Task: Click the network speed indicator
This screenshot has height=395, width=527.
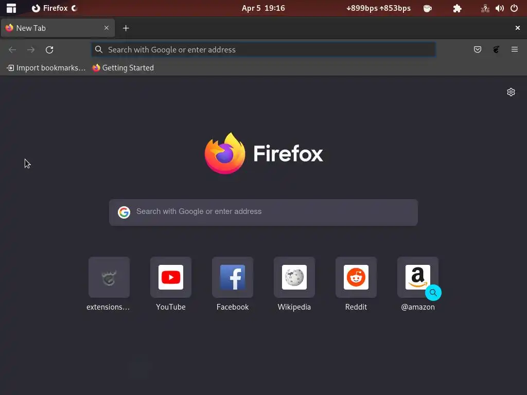Action: [x=378, y=8]
